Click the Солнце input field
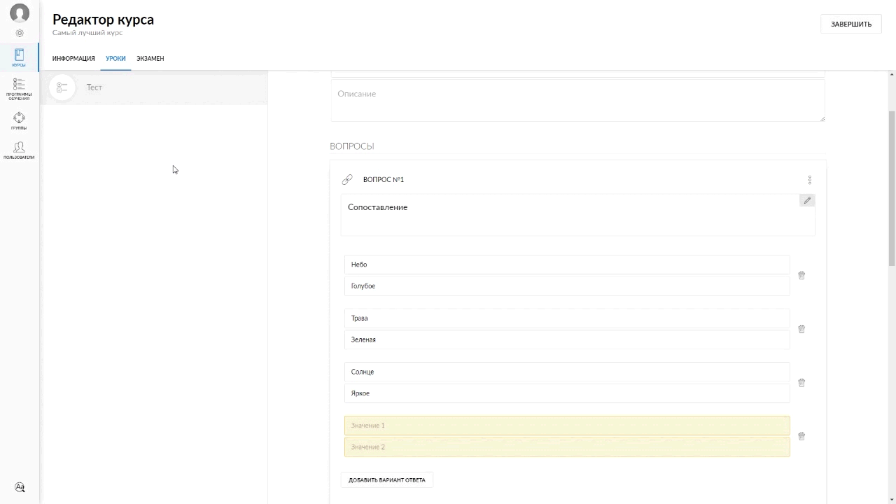The width and height of the screenshot is (896, 504). pos(567,372)
